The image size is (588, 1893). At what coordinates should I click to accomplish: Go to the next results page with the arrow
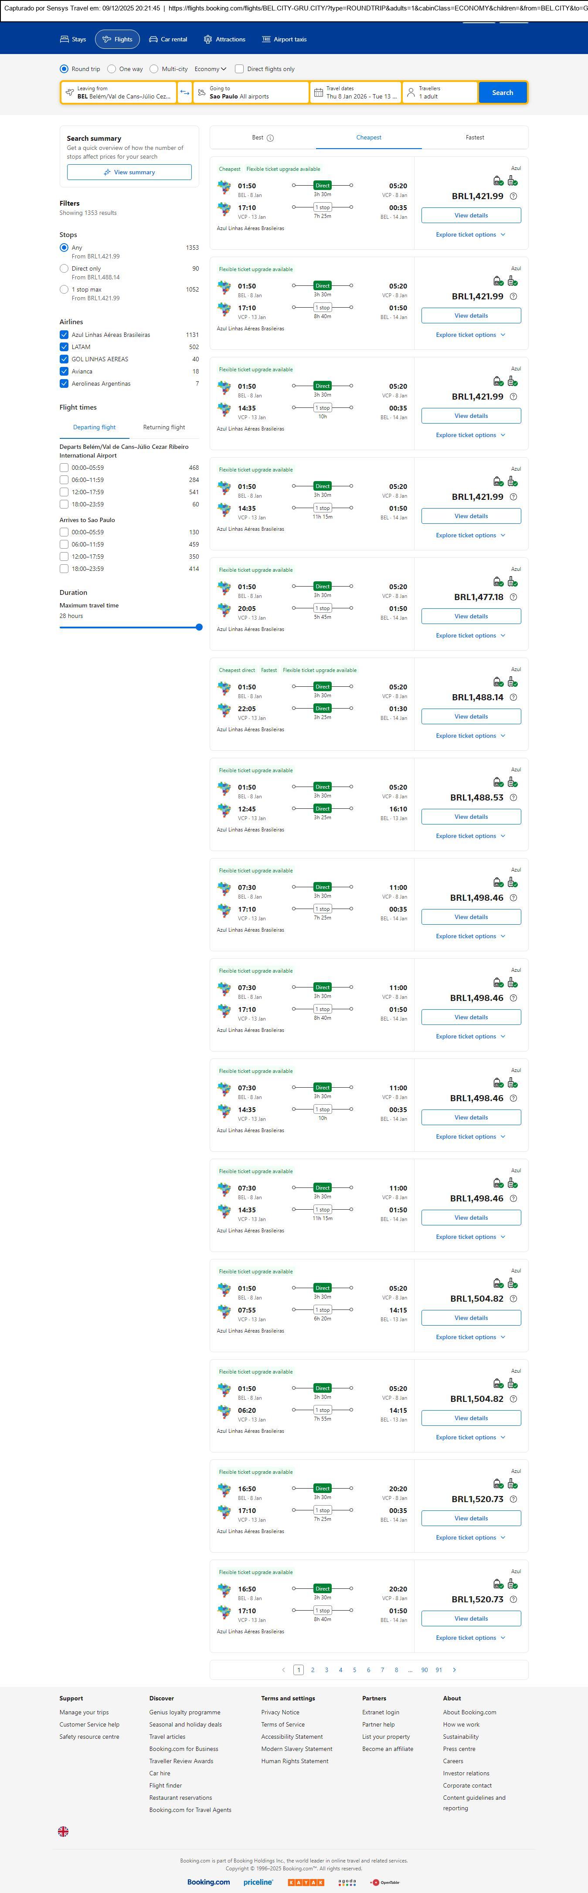coord(454,1669)
